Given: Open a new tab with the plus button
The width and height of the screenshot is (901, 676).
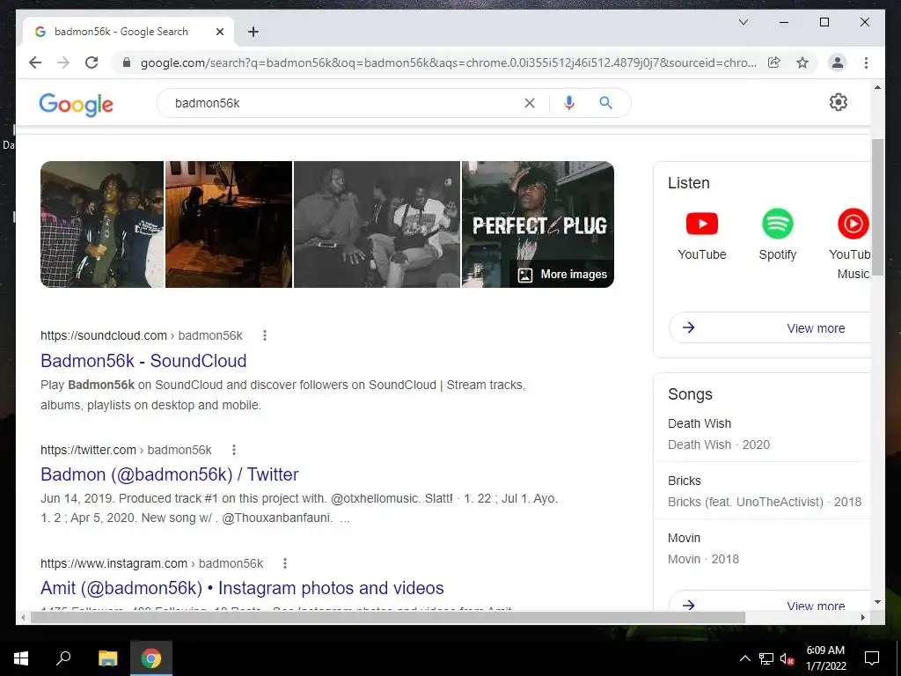Looking at the screenshot, I should (x=253, y=32).
